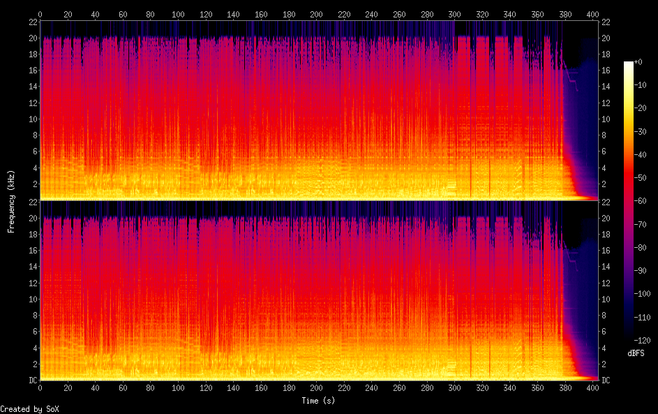Click the '400' tick on top time axis
Image resolution: width=658 pixels, height=414 pixels.
coord(592,14)
